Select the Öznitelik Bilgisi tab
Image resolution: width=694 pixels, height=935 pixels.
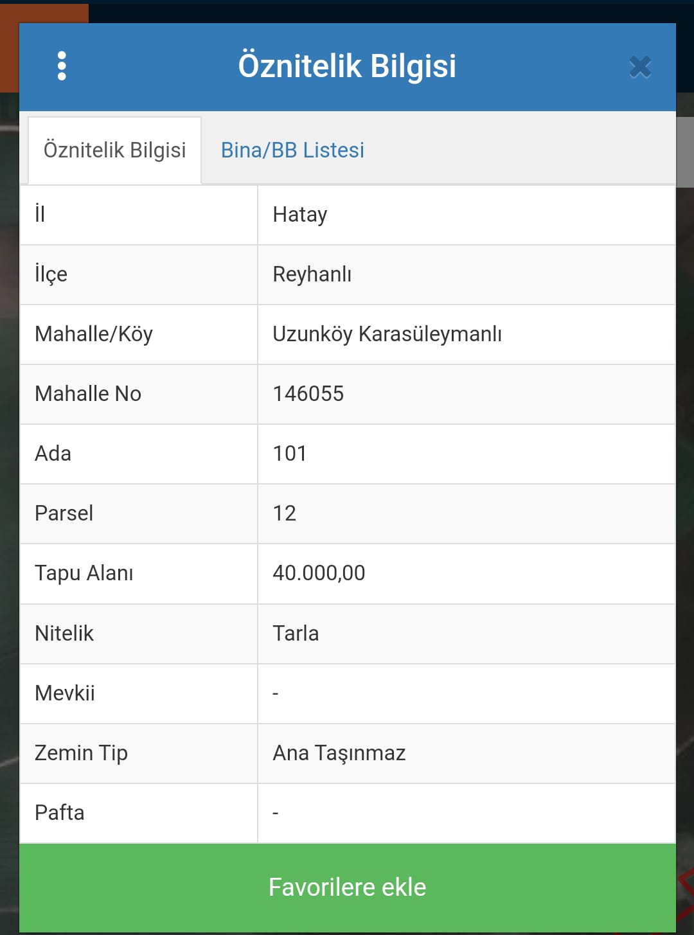click(114, 150)
